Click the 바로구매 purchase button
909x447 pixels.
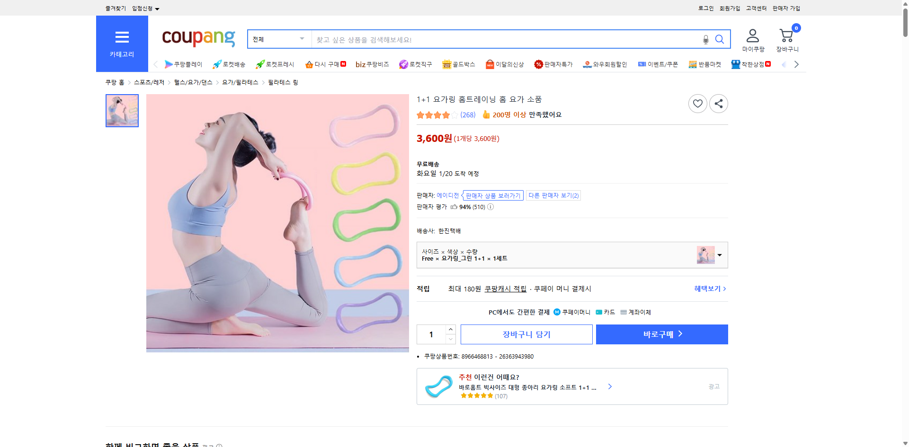(x=661, y=334)
